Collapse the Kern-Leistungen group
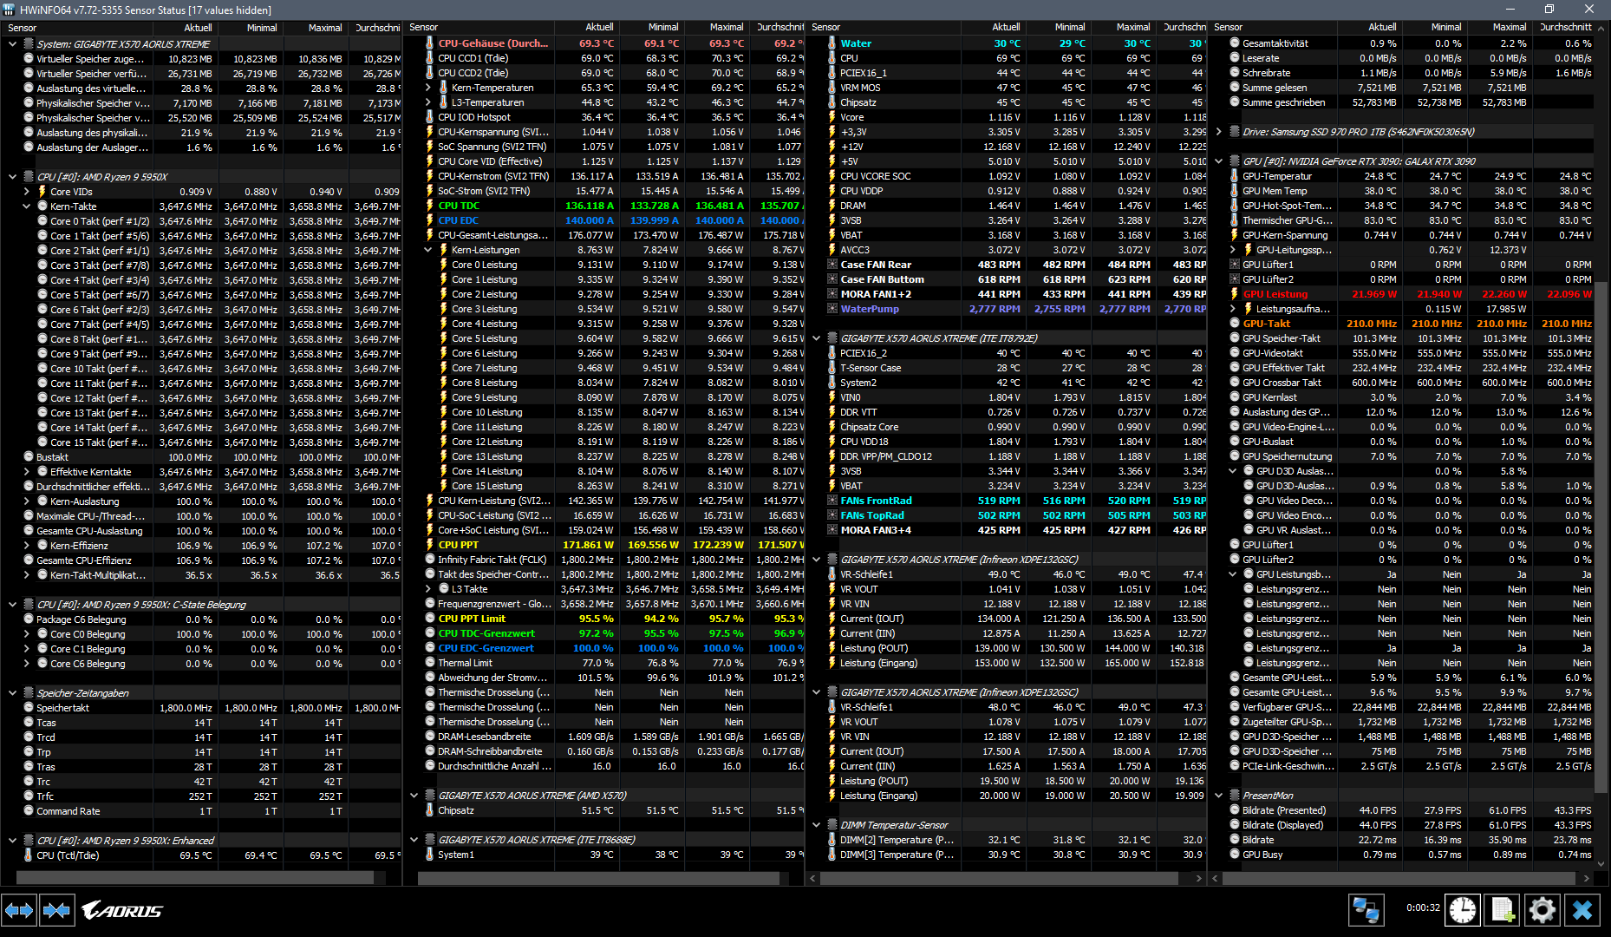 tap(427, 249)
